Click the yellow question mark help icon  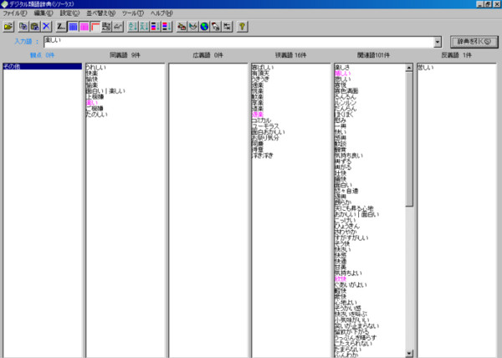click(242, 27)
